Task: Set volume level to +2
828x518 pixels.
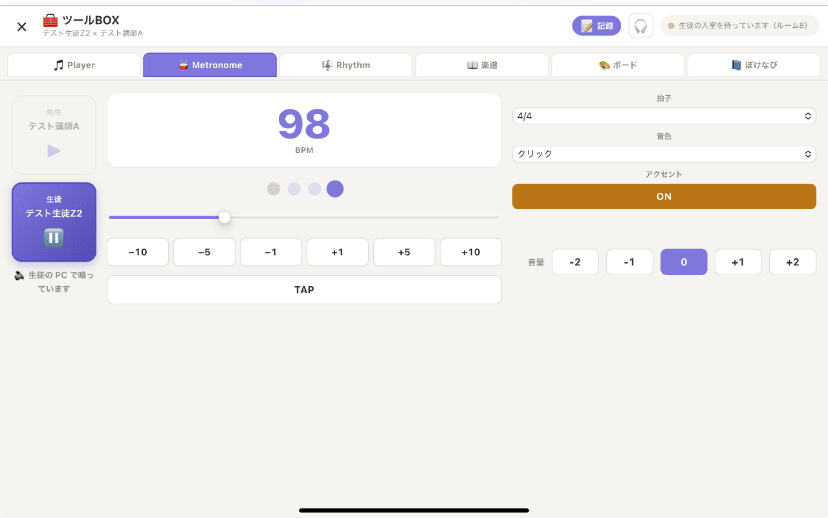Action: [792, 262]
